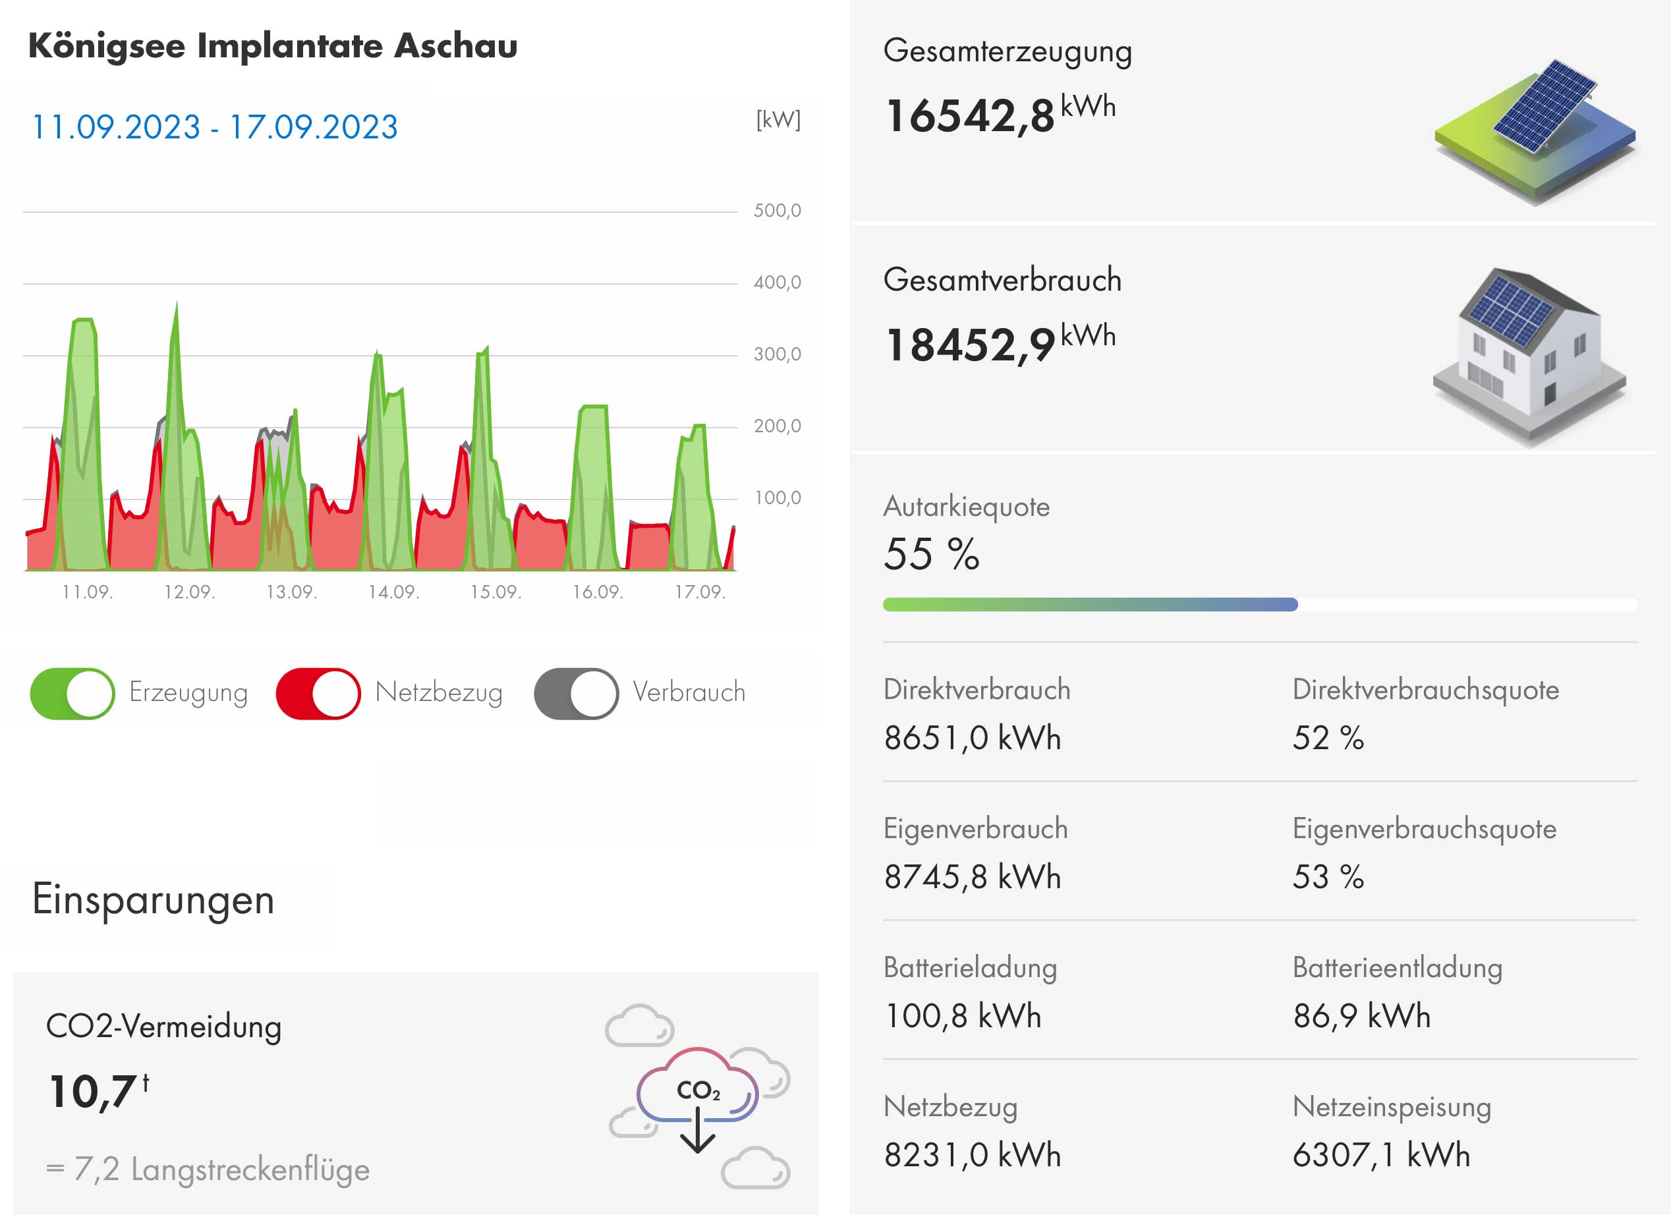
Task: Click the Batterieladung 100,8 kWh entry
Action: 962,1015
